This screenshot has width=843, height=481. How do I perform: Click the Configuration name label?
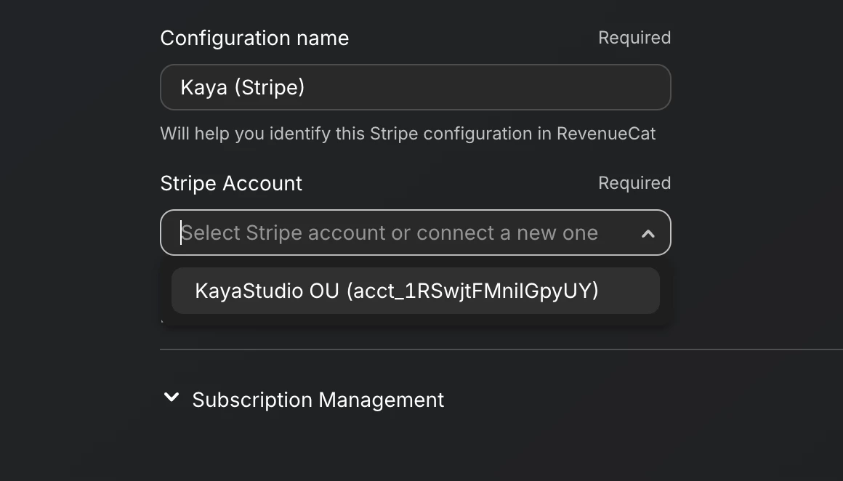coord(254,38)
